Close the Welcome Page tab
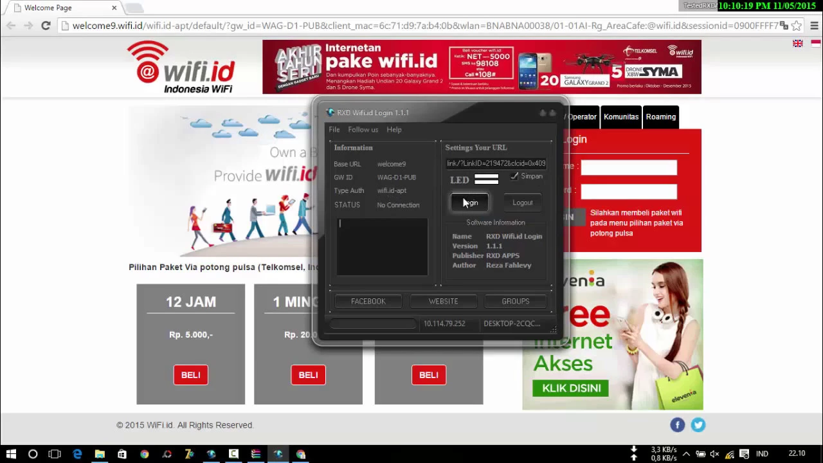The width and height of the screenshot is (823, 463). [x=114, y=8]
